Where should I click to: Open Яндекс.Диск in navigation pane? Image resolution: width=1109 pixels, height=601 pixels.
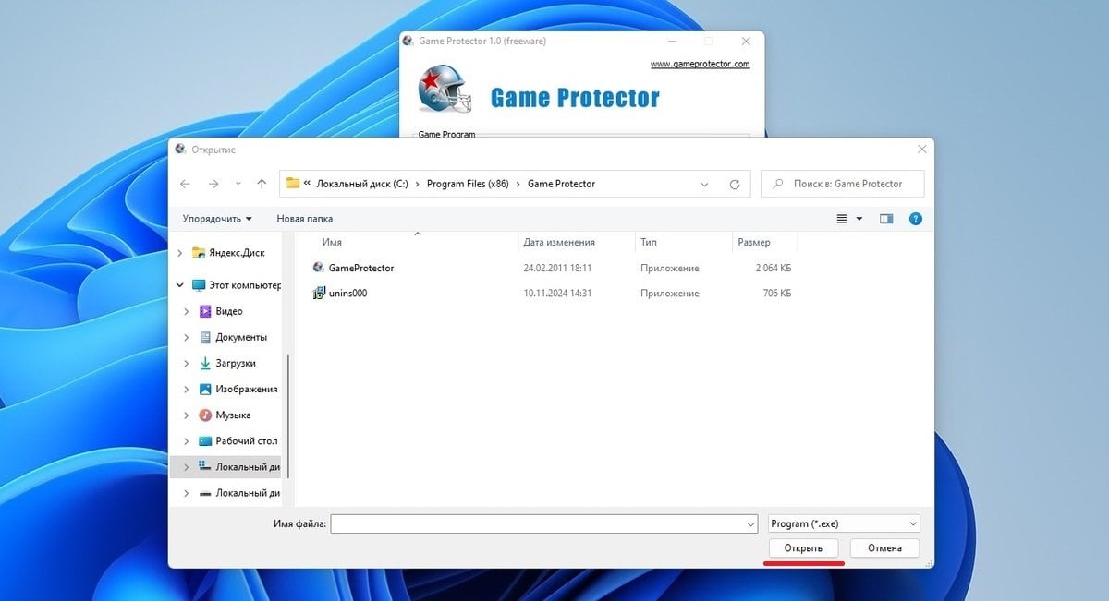[x=237, y=252]
